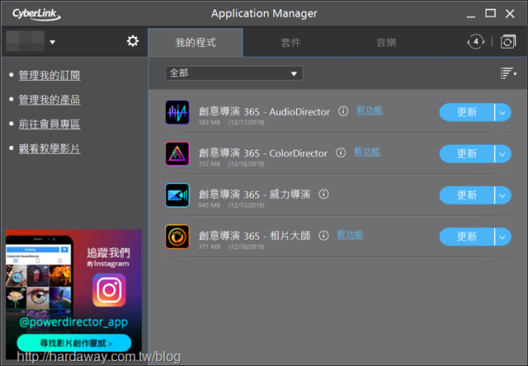The height and width of the screenshot is (366, 528).
Task: Expand update options arrow for 威力導演
Action: point(502,195)
